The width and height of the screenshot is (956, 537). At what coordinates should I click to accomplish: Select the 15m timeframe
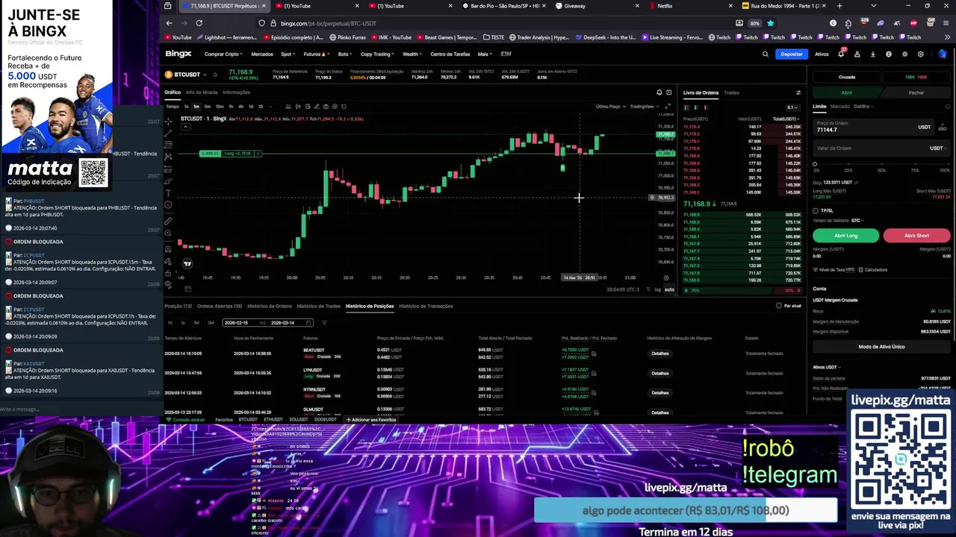click(x=219, y=106)
